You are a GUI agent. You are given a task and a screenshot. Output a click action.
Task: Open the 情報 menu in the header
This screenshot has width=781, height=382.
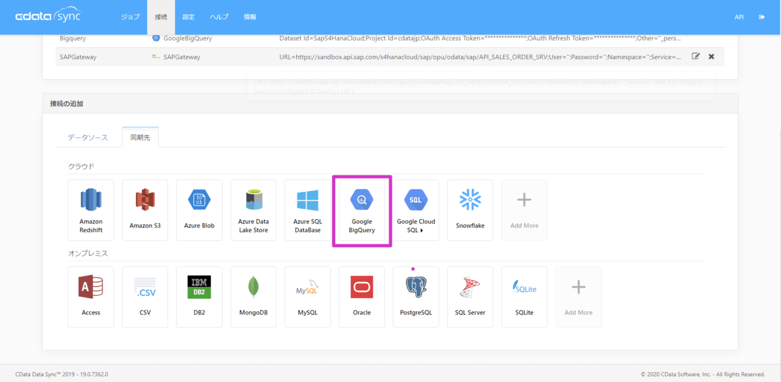point(249,17)
